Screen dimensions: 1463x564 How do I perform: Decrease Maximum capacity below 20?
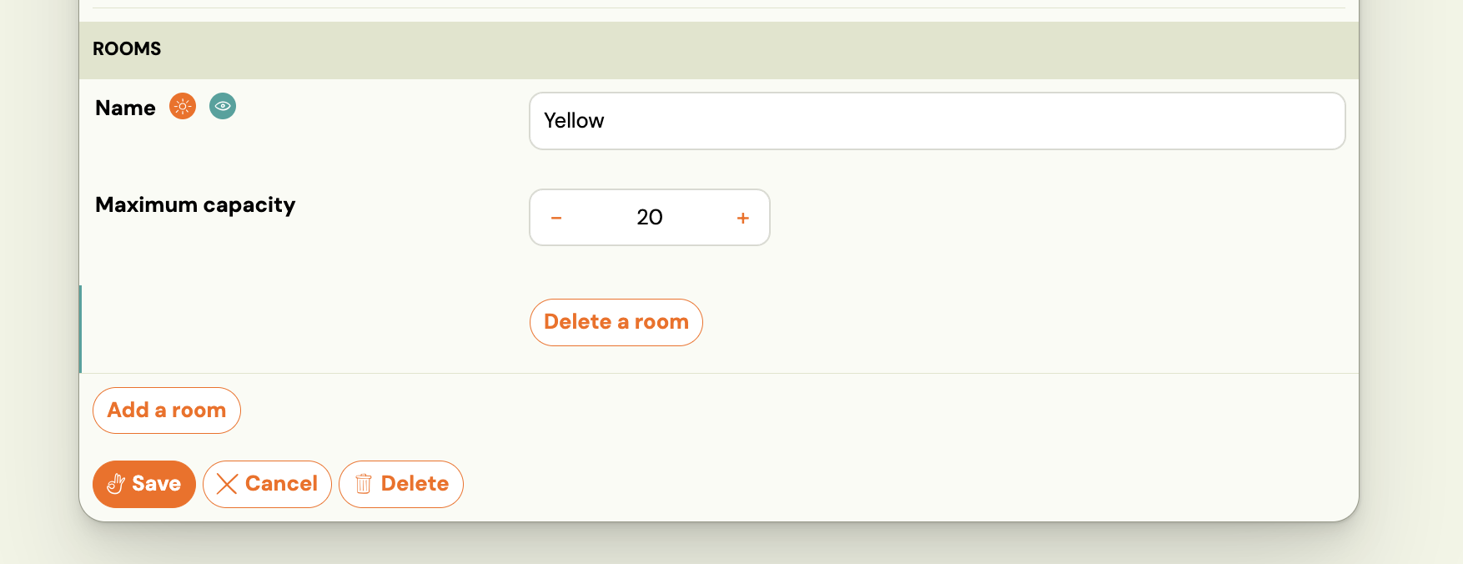pos(556,217)
